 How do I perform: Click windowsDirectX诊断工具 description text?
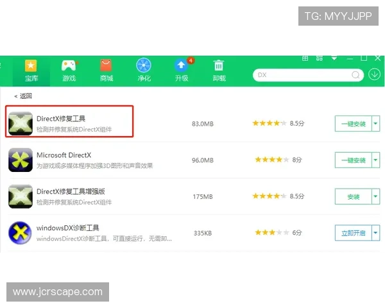(x=104, y=239)
